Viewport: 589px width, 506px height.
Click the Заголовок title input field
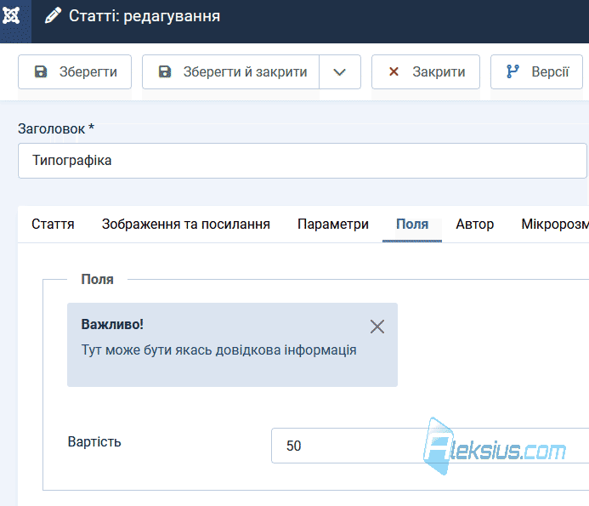(x=303, y=161)
